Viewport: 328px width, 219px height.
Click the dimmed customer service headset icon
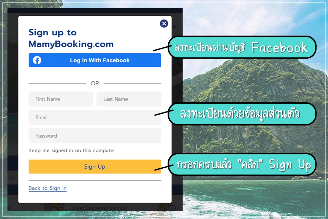point(54,207)
